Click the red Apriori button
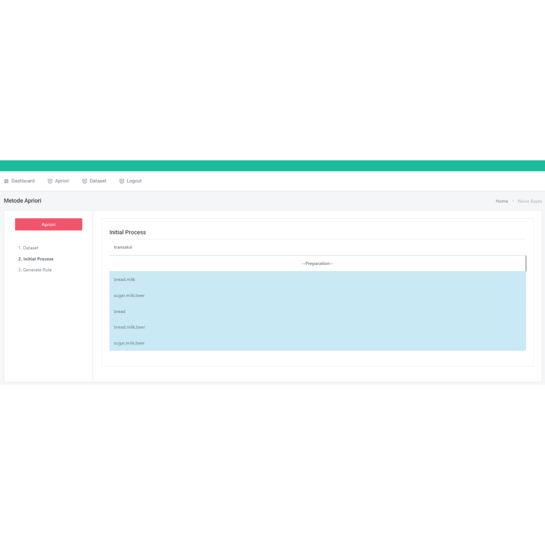 48,225
